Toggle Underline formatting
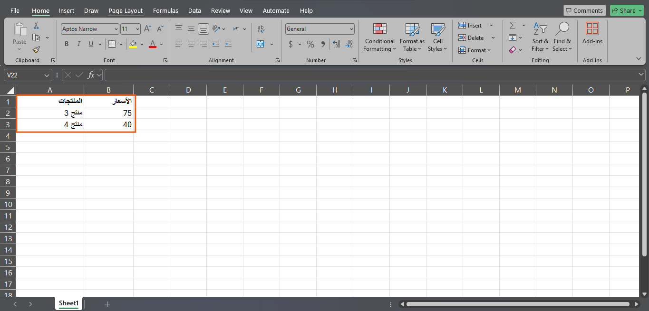 (x=91, y=44)
